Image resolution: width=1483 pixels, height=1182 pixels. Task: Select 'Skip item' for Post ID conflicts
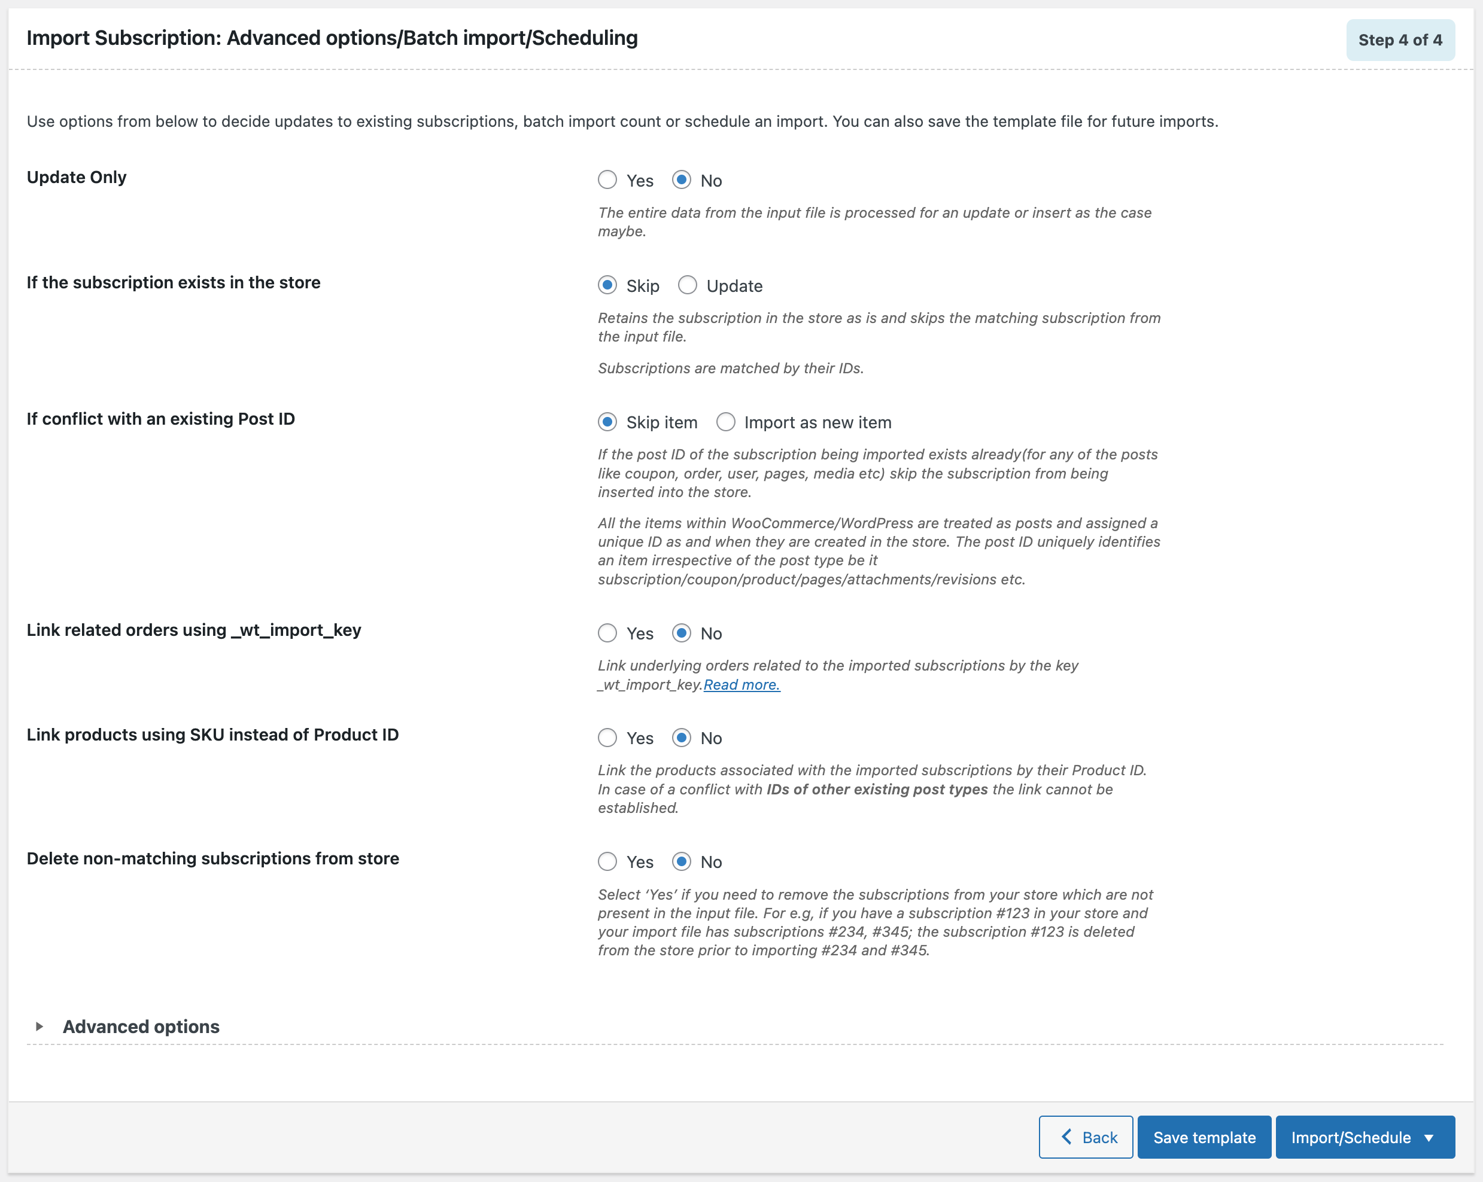click(608, 422)
